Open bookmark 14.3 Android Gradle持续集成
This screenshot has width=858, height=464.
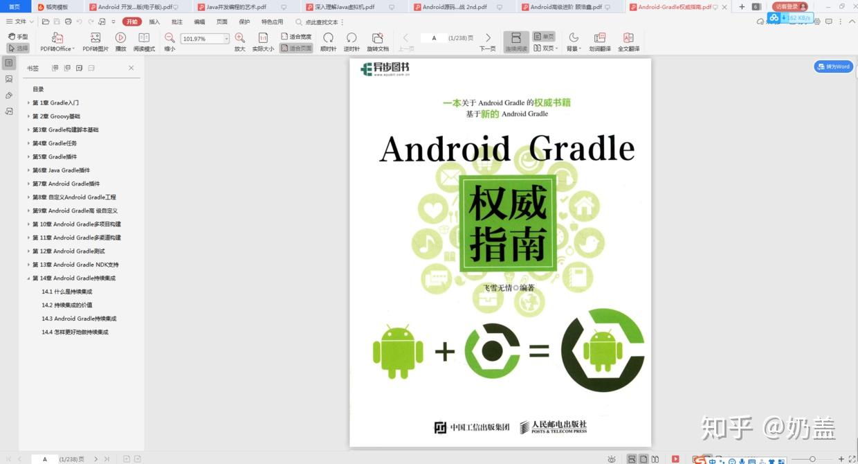(79, 319)
